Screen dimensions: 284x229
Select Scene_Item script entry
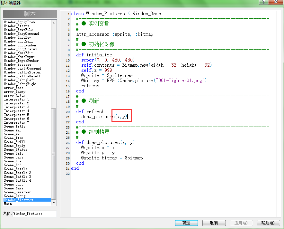[14, 138]
